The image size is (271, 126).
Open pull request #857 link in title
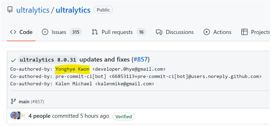click(x=141, y=60)
